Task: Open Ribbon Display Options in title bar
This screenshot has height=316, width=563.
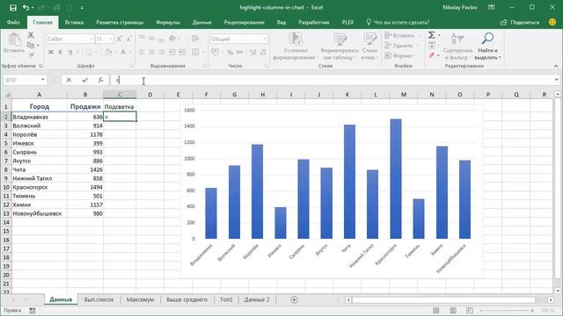Action: 492,7
